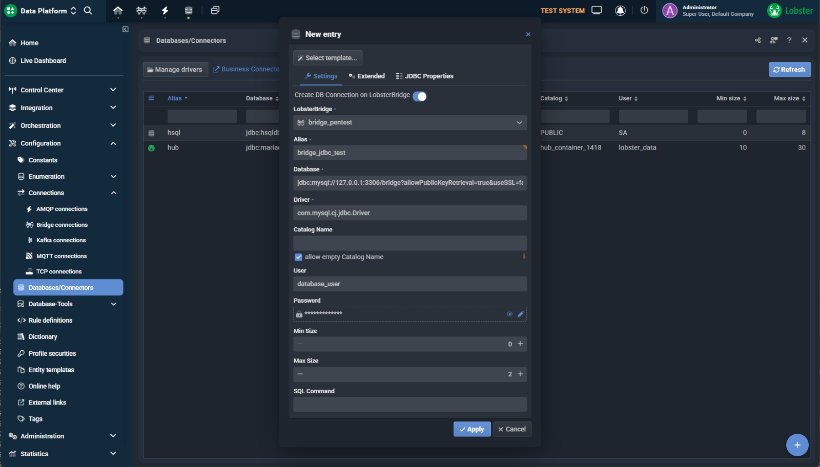This screenshot has width=820, height=467.
Task: Open the Business Connector link
Action: point(247,69)
